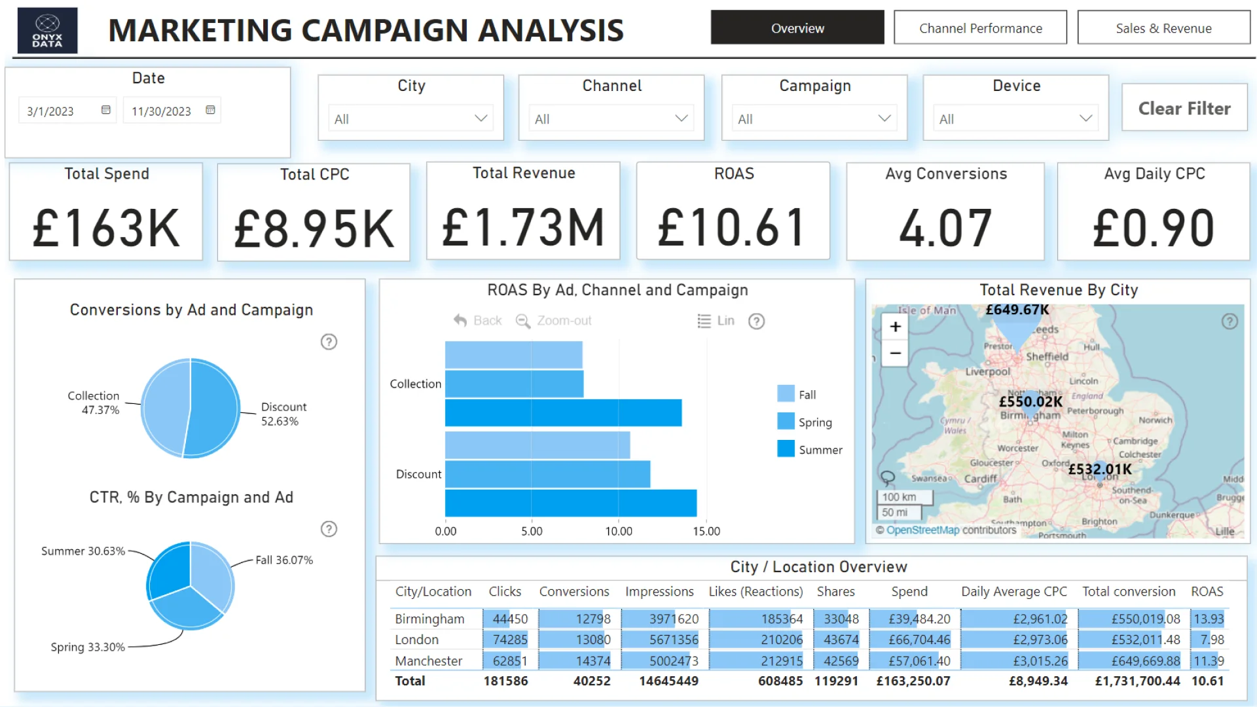Screen dimensions: 1257x707
Task: Select the Collection slice in conversions pie
Action: 164,407
